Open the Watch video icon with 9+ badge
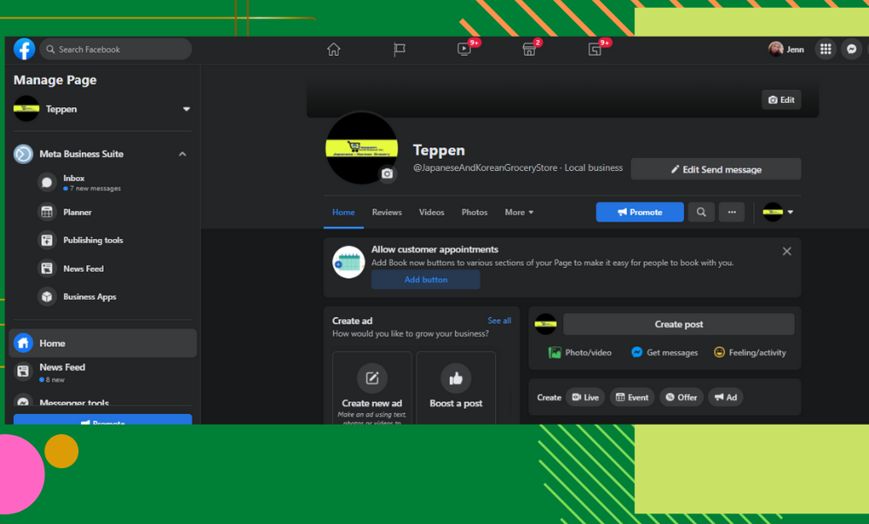Screen dimensions: 869x524 point(465,50)
